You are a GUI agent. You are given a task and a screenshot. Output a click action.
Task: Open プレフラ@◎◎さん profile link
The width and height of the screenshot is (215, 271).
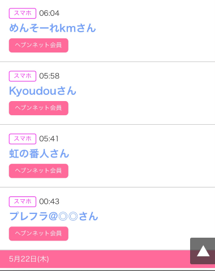click(x=54, y=216)
